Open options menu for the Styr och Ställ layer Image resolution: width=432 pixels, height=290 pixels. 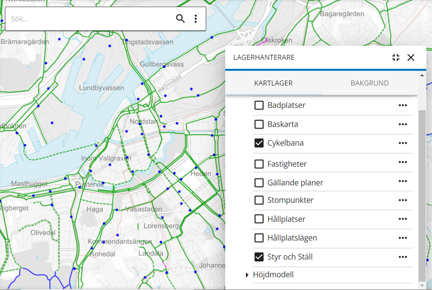(403, 257)
